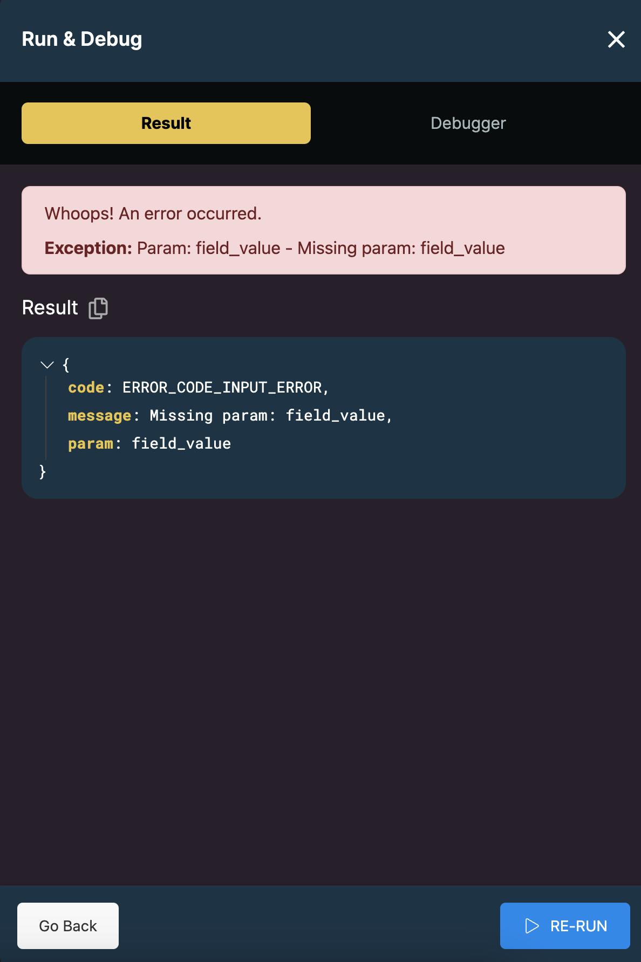Switch to the Result tab
641x962 pixels.
pyautogui.click(x=166, y=123)
